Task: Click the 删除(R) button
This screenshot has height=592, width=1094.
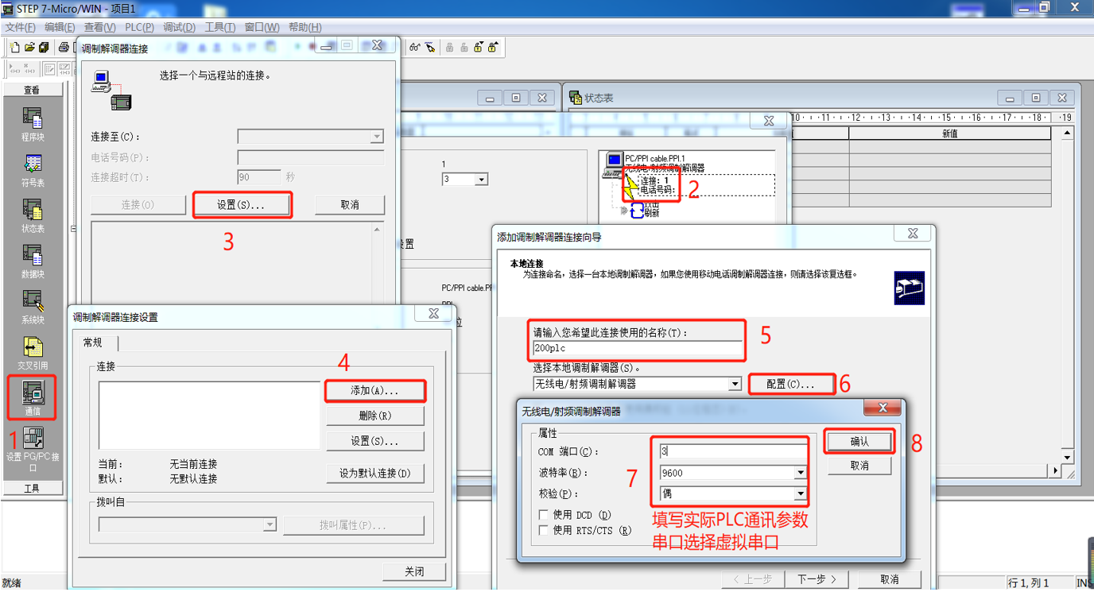Action: coord(374,416)
